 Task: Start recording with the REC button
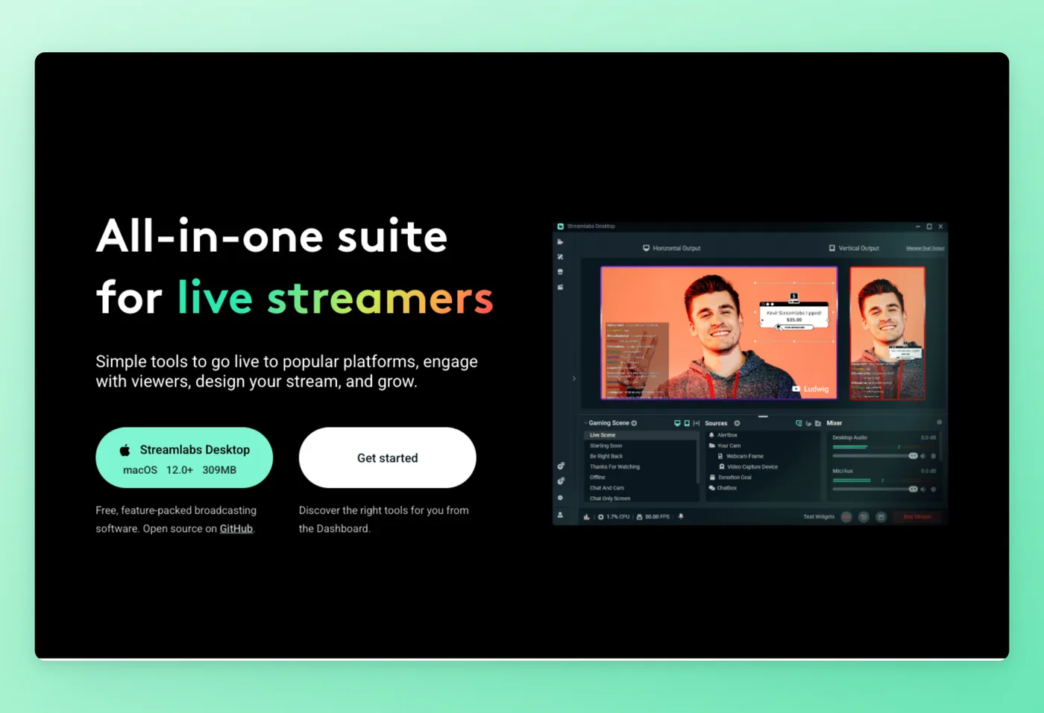click(x=846, y=516)
